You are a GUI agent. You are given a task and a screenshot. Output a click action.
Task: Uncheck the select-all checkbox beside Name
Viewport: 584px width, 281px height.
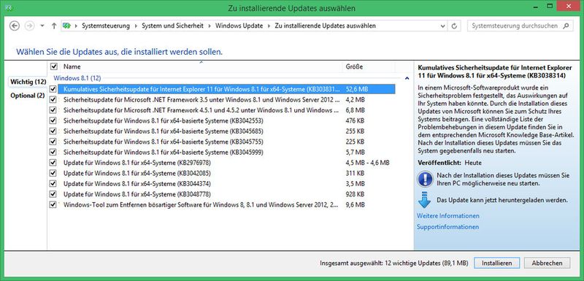click(54, 66)
